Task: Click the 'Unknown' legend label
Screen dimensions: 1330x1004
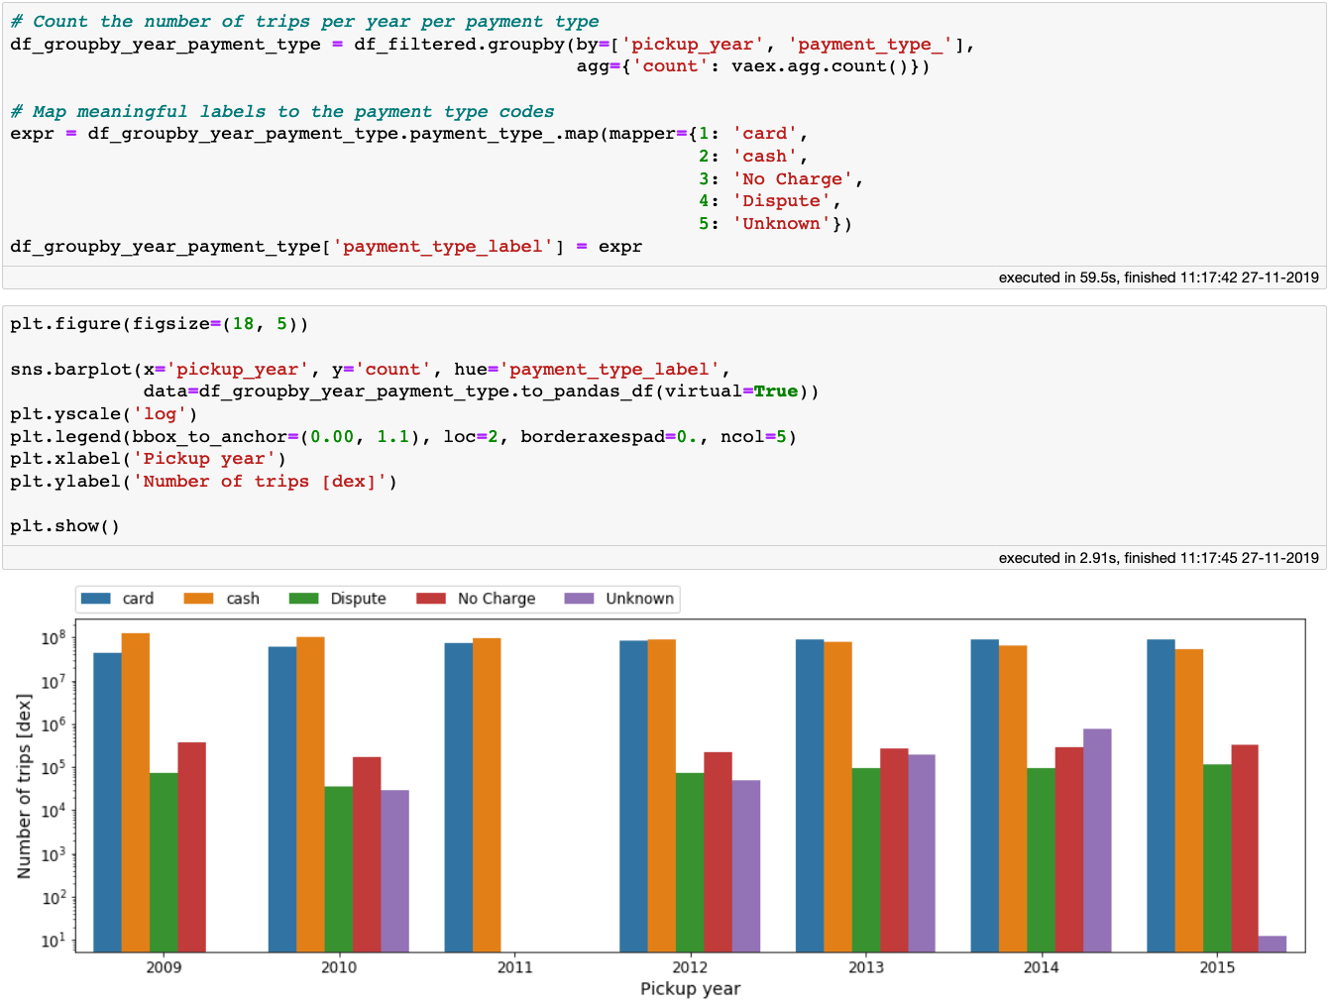Action: coord(640,599)
